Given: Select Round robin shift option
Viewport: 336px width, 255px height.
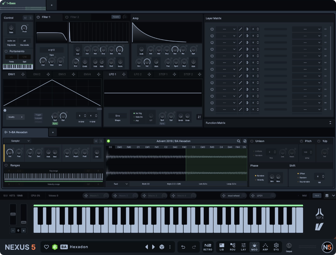Looking at the screenshot, I should click(303, 182).
